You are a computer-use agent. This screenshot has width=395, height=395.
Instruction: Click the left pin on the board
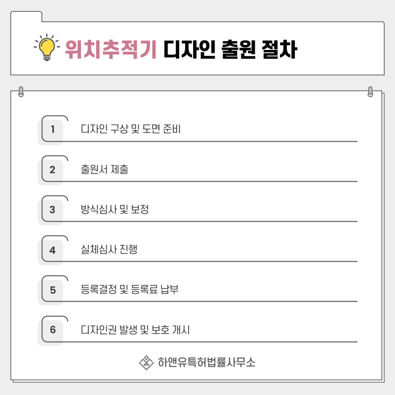point(21,92)
